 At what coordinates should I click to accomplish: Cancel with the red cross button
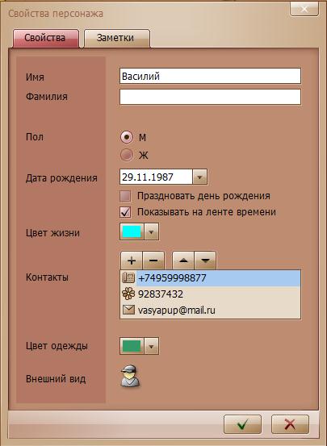[x=290, y=424]
